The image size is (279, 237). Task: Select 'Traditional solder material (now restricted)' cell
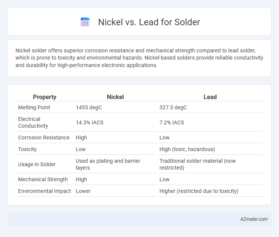pos(198,164)
